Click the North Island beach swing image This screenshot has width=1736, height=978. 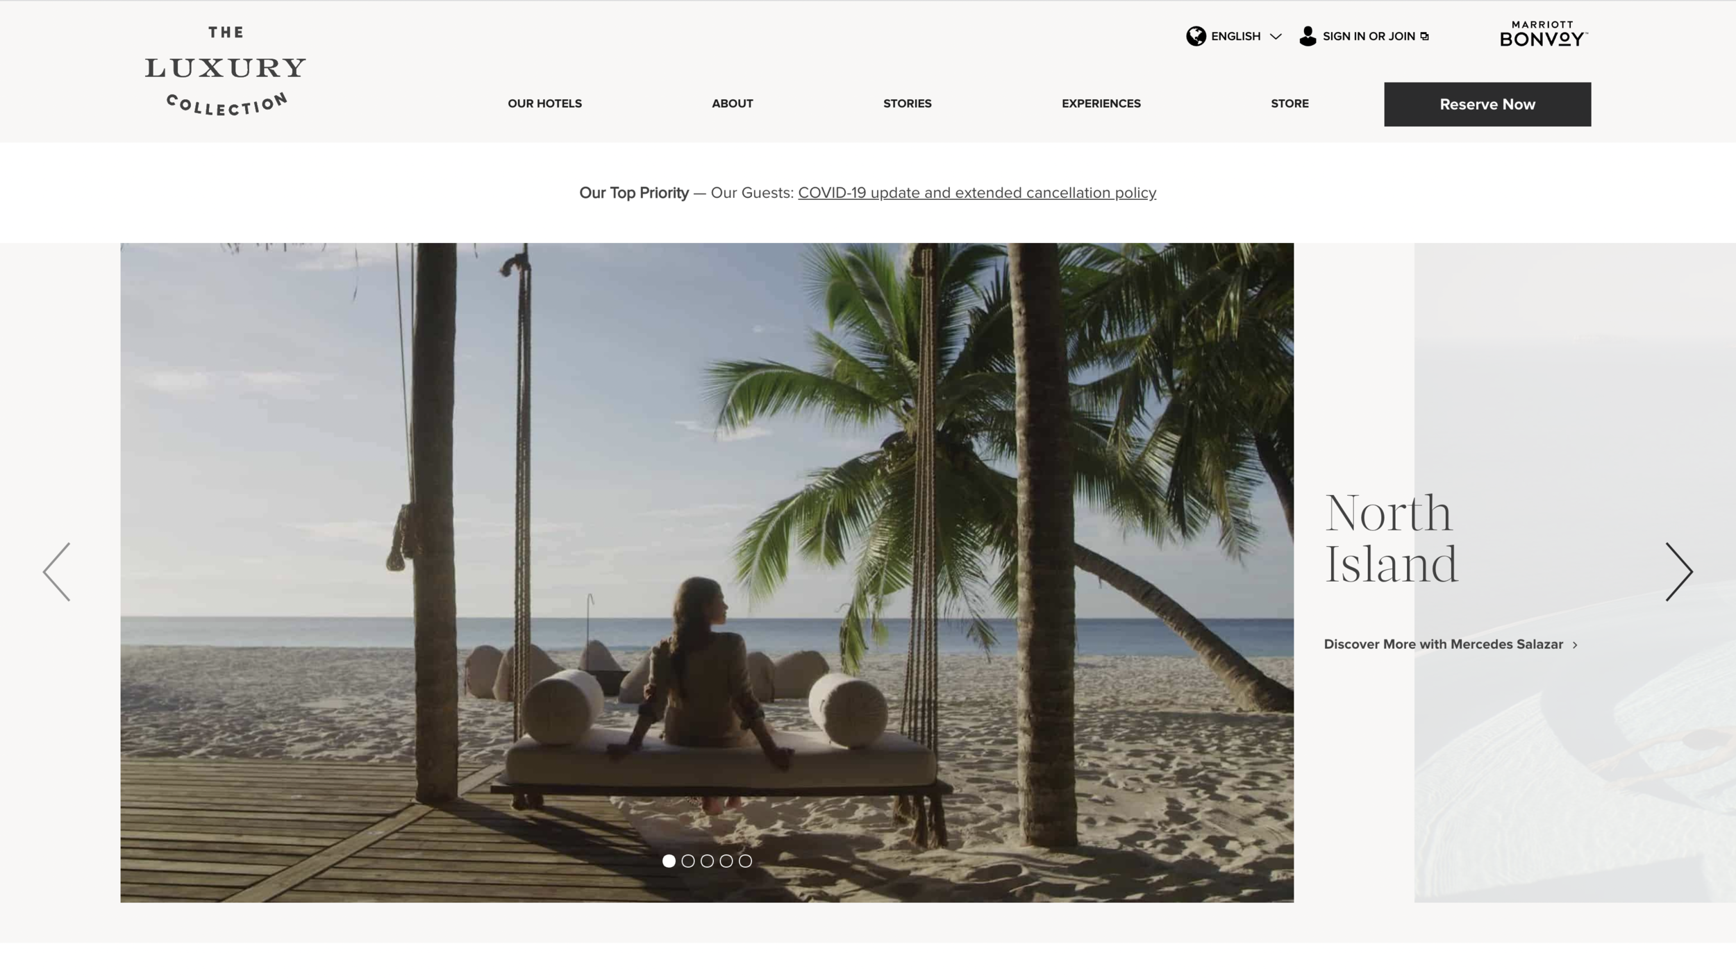pyautogui.click(x=707, y=541)
